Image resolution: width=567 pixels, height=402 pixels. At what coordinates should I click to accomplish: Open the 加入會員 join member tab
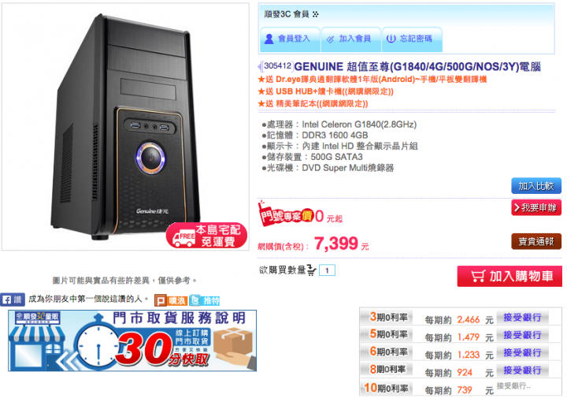point(350,39)
